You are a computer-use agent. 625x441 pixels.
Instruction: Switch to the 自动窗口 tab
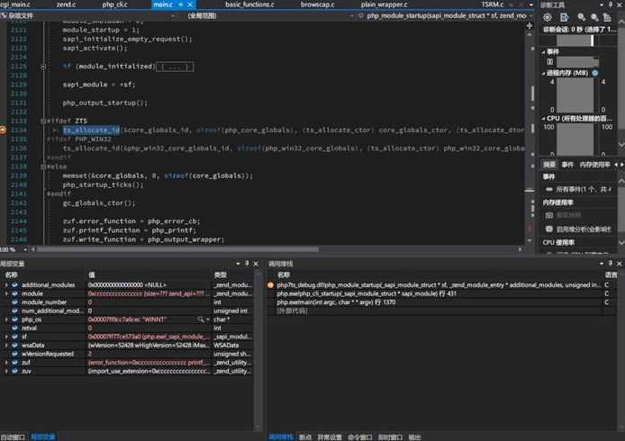[13, 437]
